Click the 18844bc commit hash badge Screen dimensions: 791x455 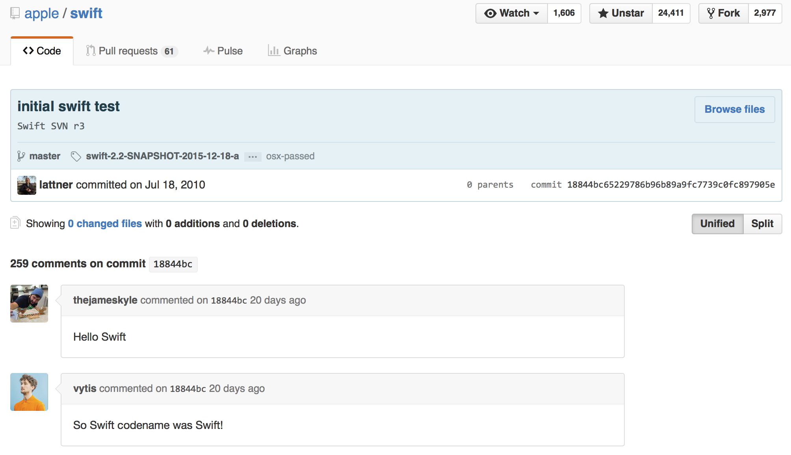[173, 264]
